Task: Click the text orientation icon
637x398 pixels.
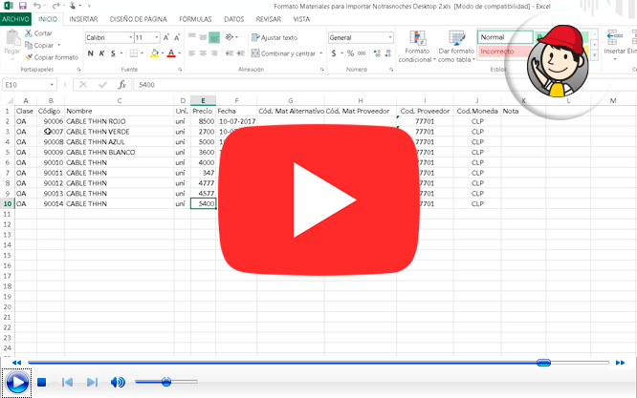Action: [230, 37]
